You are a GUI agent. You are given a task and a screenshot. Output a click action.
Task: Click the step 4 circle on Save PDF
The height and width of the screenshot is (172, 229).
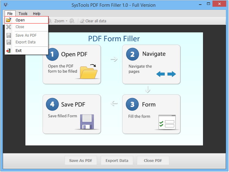tap(52, 104)
